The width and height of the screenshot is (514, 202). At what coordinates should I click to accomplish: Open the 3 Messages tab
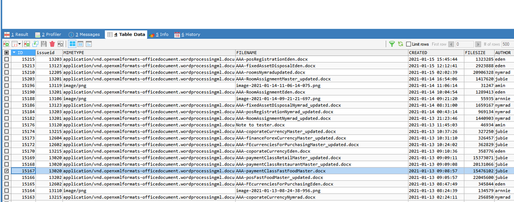pos(84,34)
